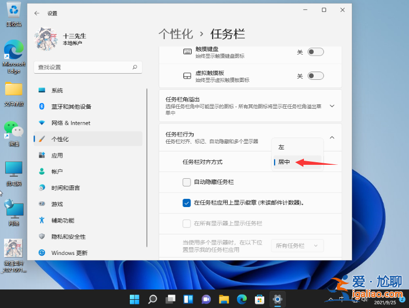Click the 隐私和安全性 shield icon

(x=42, y=236)
